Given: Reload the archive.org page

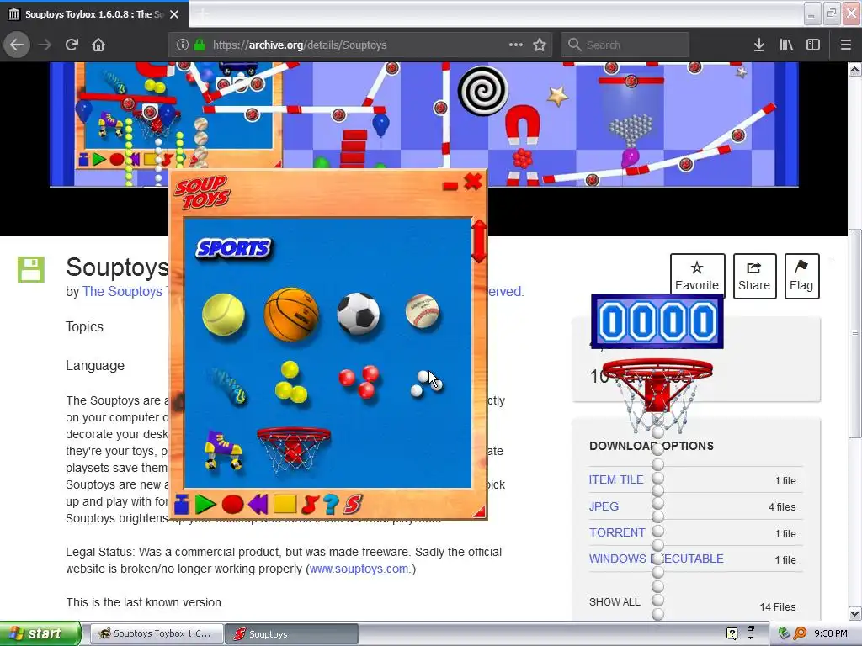Looking at the screenshot, I should pyautogui.click(x=72, y=45).
